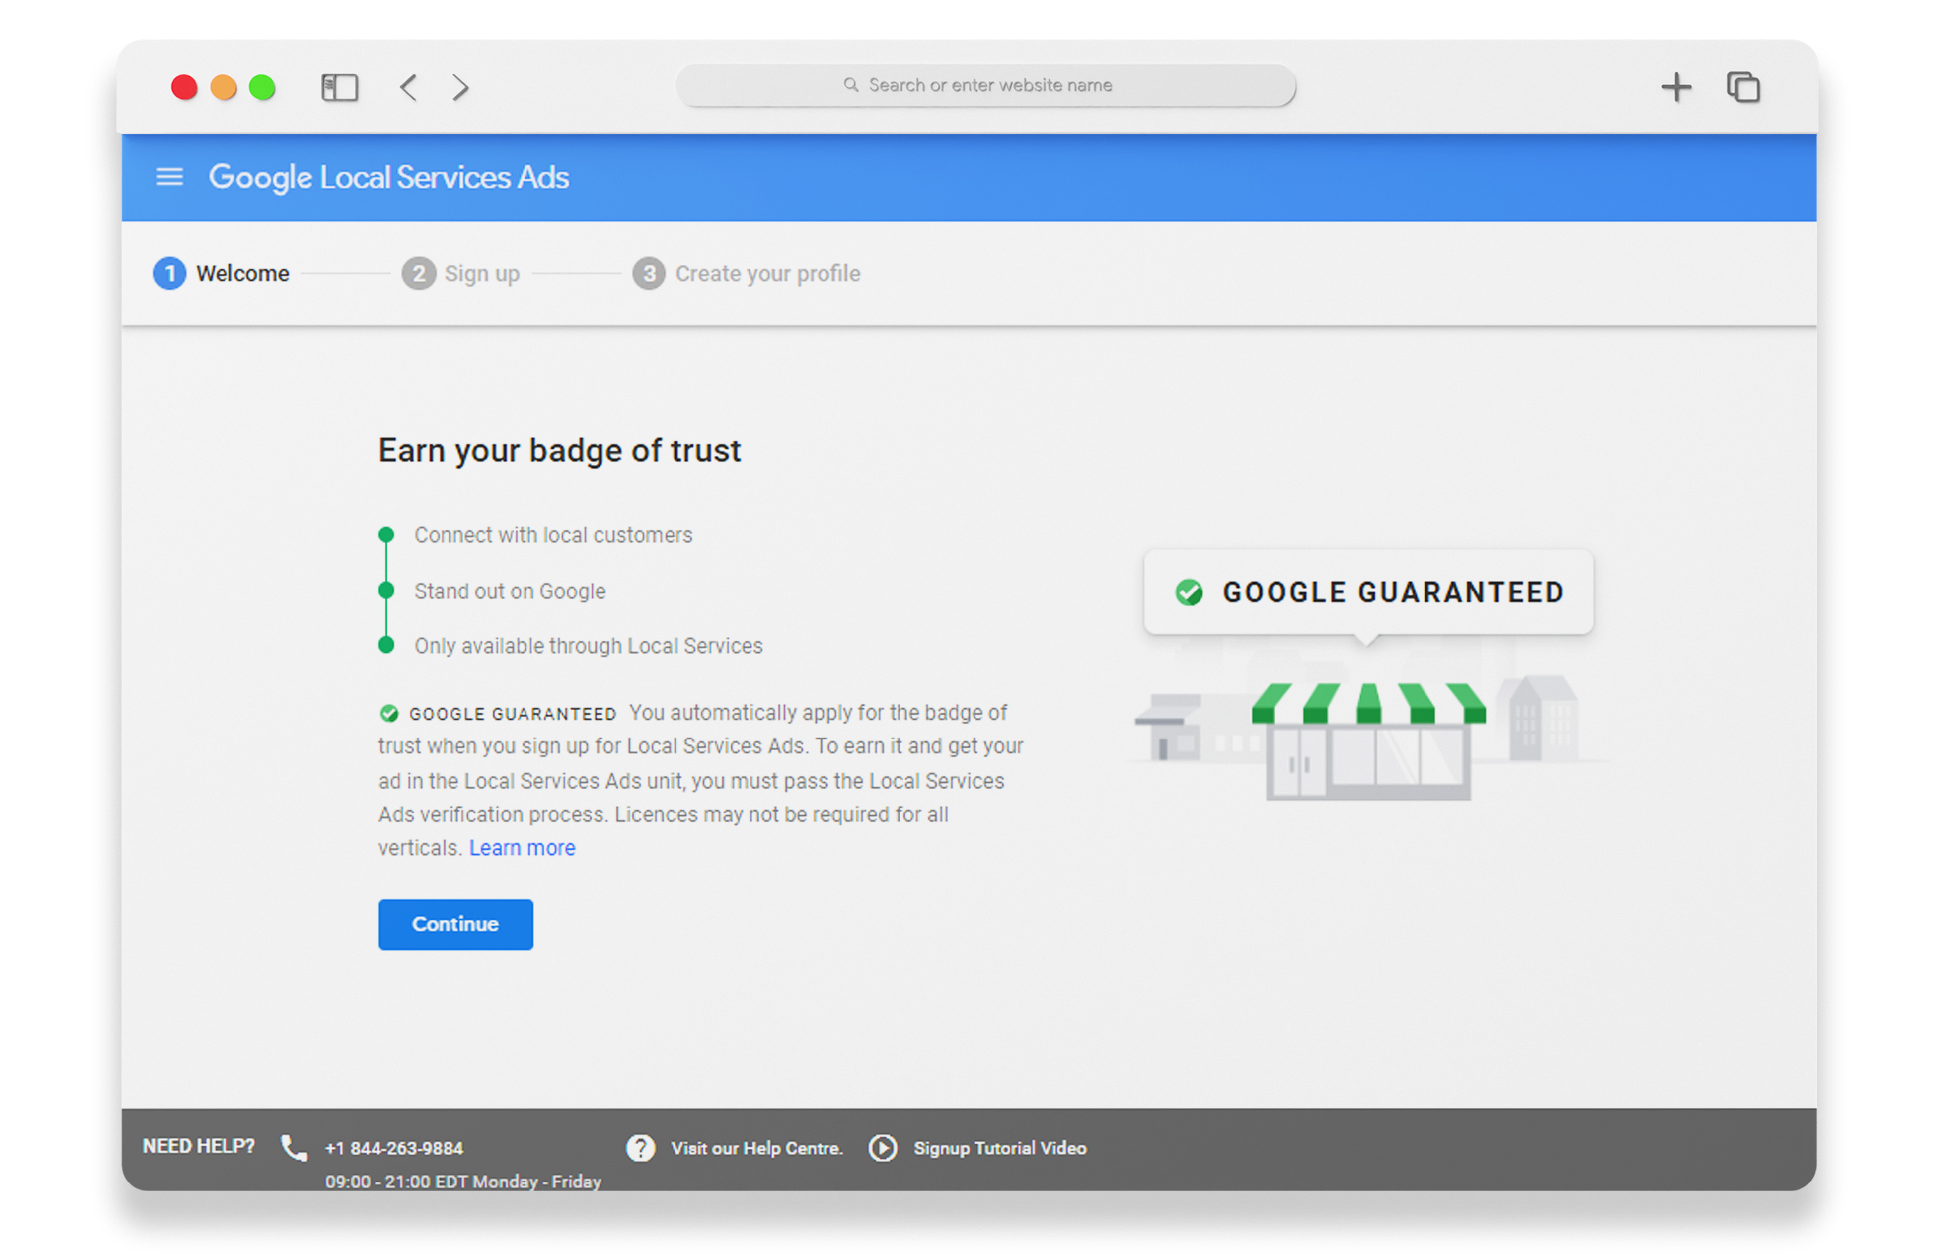
Task: Click '09:00 - 21:00 EDT Monday - Friday' text
Action: pos(462,1181)
